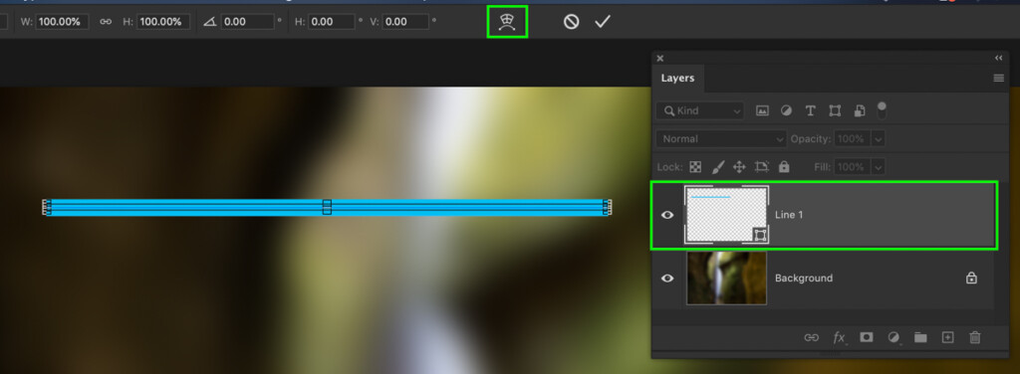Switch to warp mode icon

tap(507, 22)
